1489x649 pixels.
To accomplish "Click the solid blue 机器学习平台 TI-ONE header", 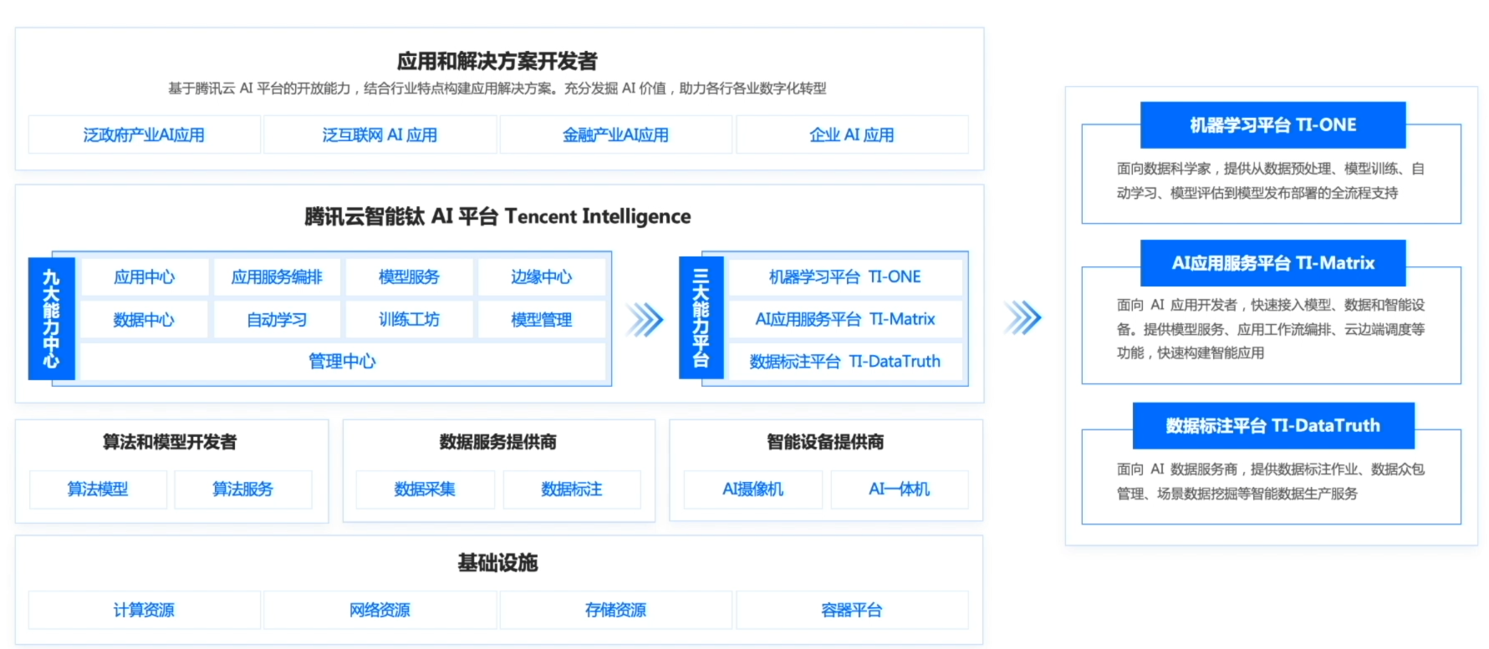I will 1273,125.
